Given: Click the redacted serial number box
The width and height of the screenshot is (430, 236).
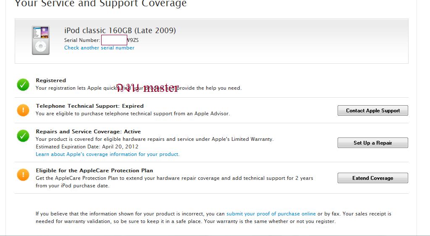Looking at the screenshot, I should (114, 40).
